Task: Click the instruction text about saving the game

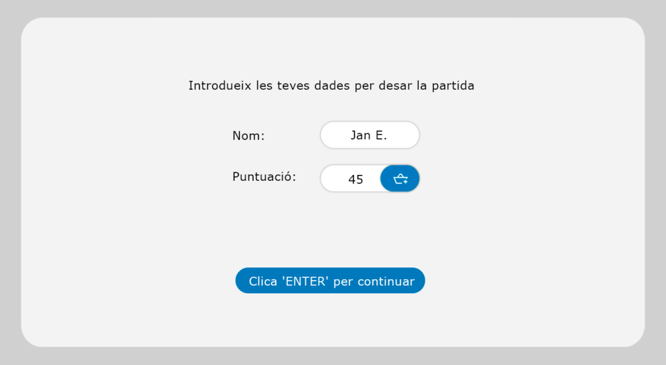Action: tap(331, 85)
